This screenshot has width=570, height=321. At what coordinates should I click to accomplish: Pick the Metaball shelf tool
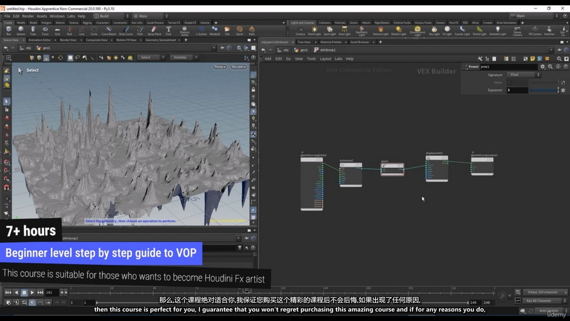(214, 31)
